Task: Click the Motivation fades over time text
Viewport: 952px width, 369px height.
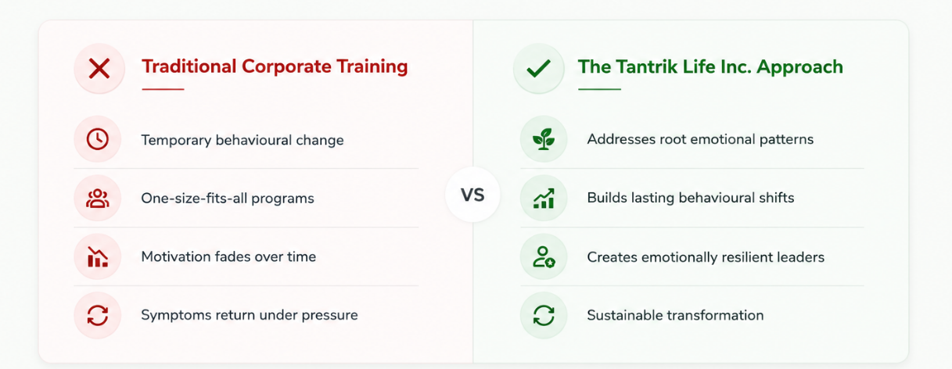Action: tap(228, 256)
